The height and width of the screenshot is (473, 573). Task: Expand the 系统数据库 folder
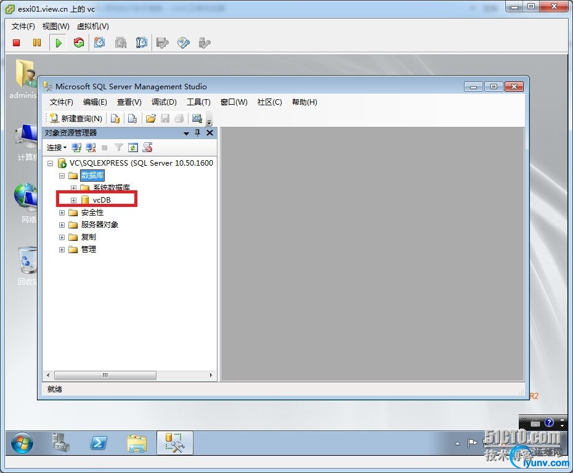73,188
